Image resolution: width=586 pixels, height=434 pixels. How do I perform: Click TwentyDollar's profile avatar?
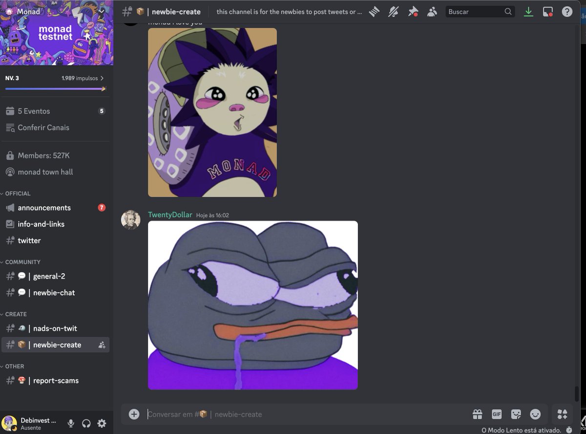[x=131, y=219]
